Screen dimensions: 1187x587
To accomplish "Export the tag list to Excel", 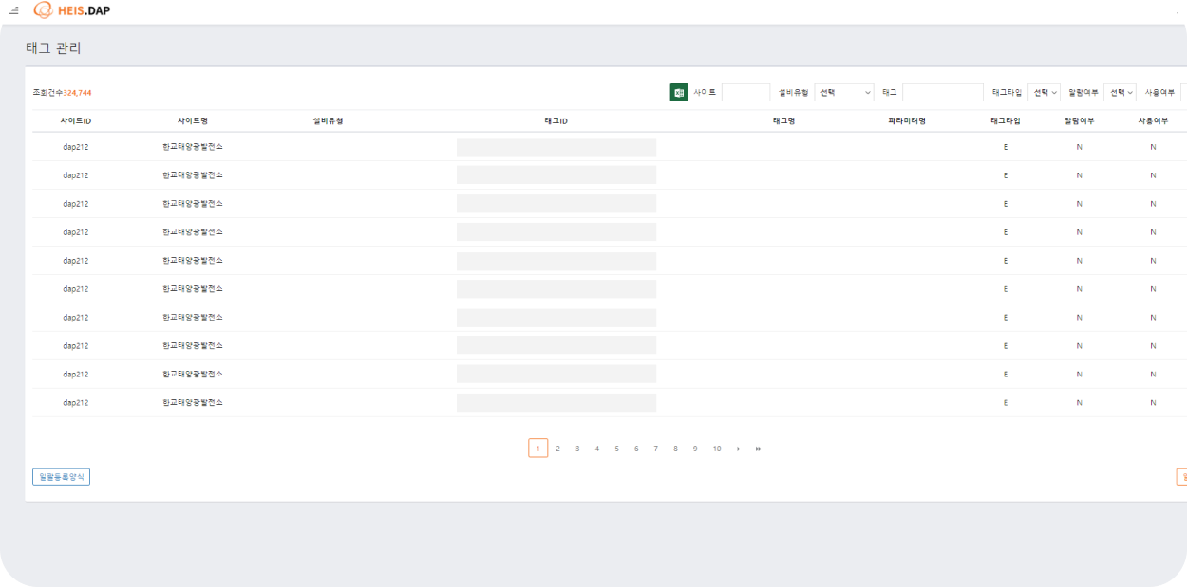I will [679, 92].
